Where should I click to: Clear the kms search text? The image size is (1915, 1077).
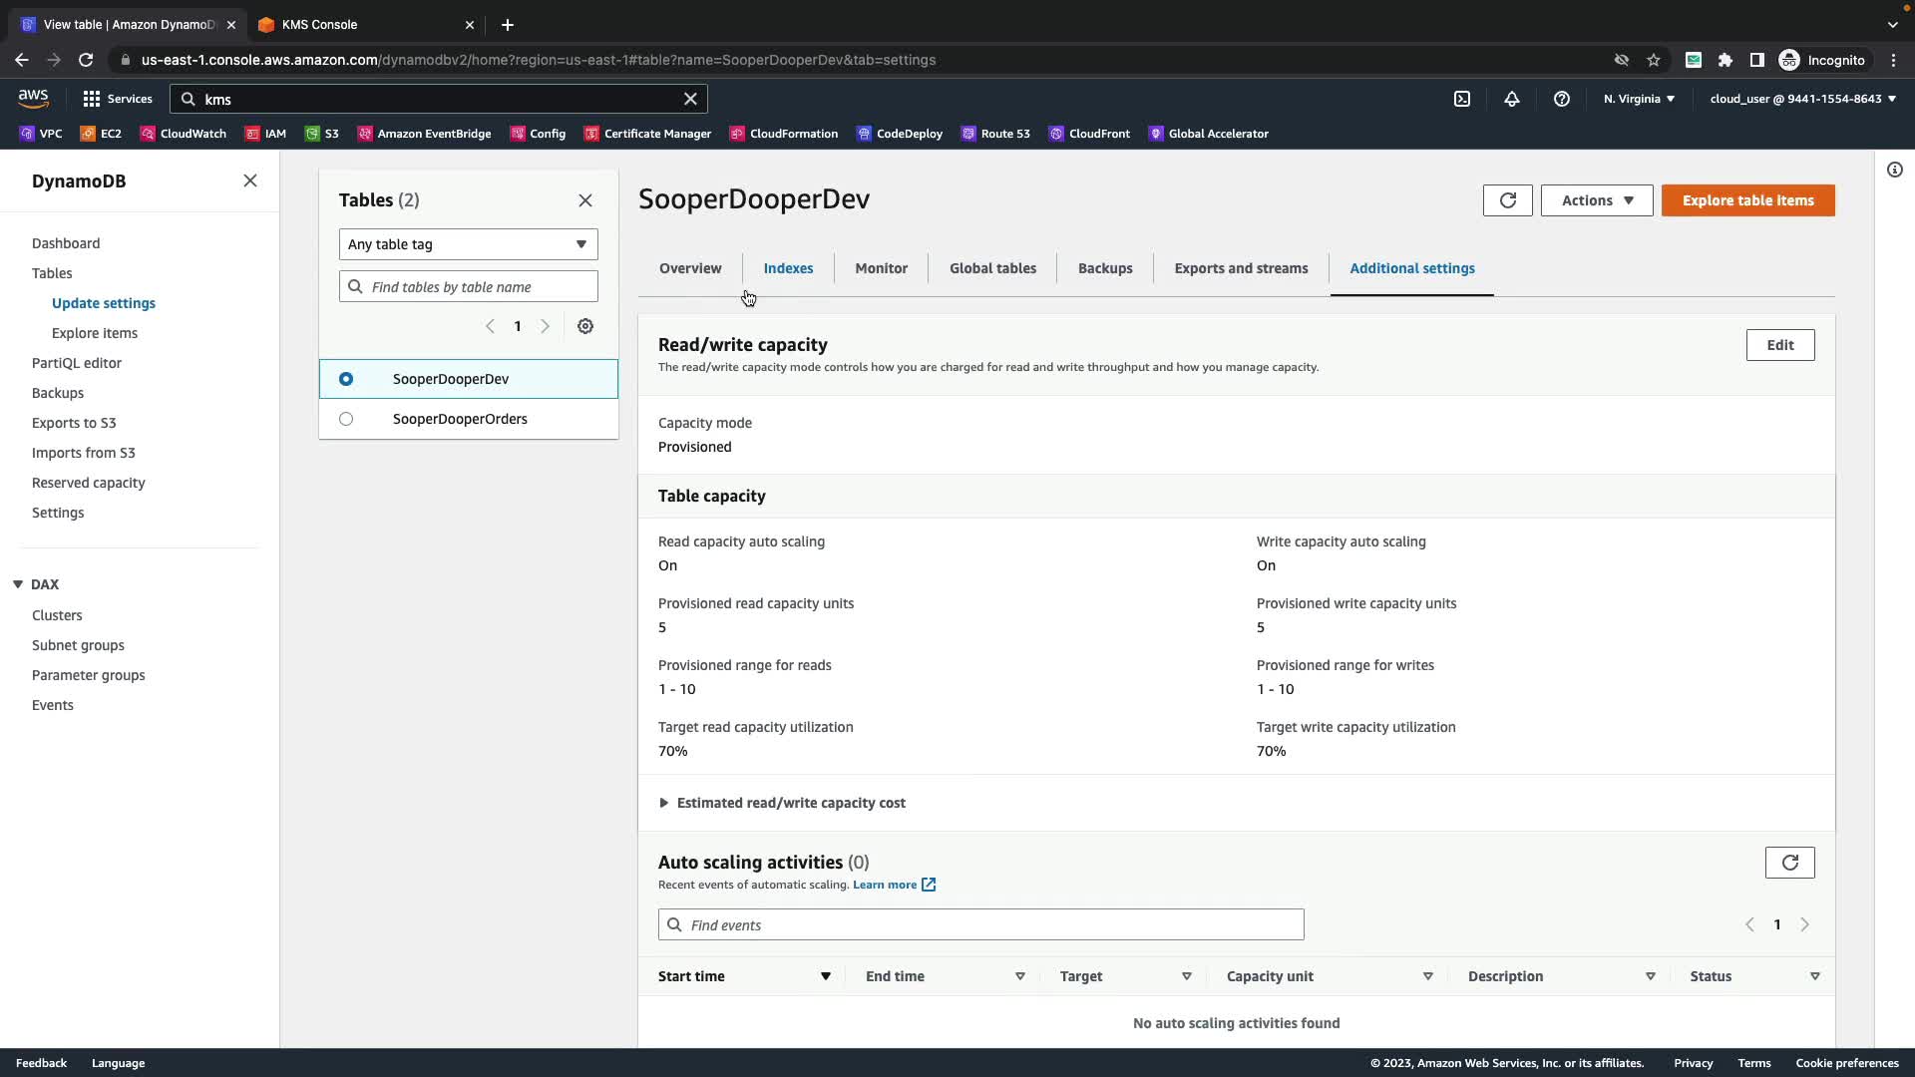[690, 99]
